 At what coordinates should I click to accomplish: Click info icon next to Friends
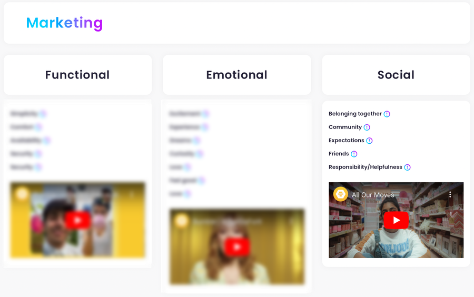[x=354, y=154]
